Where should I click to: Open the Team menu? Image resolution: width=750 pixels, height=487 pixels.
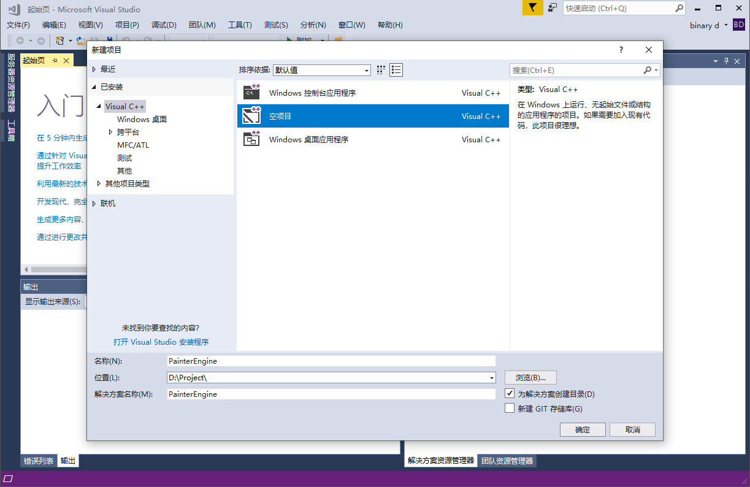pos(202,25)
